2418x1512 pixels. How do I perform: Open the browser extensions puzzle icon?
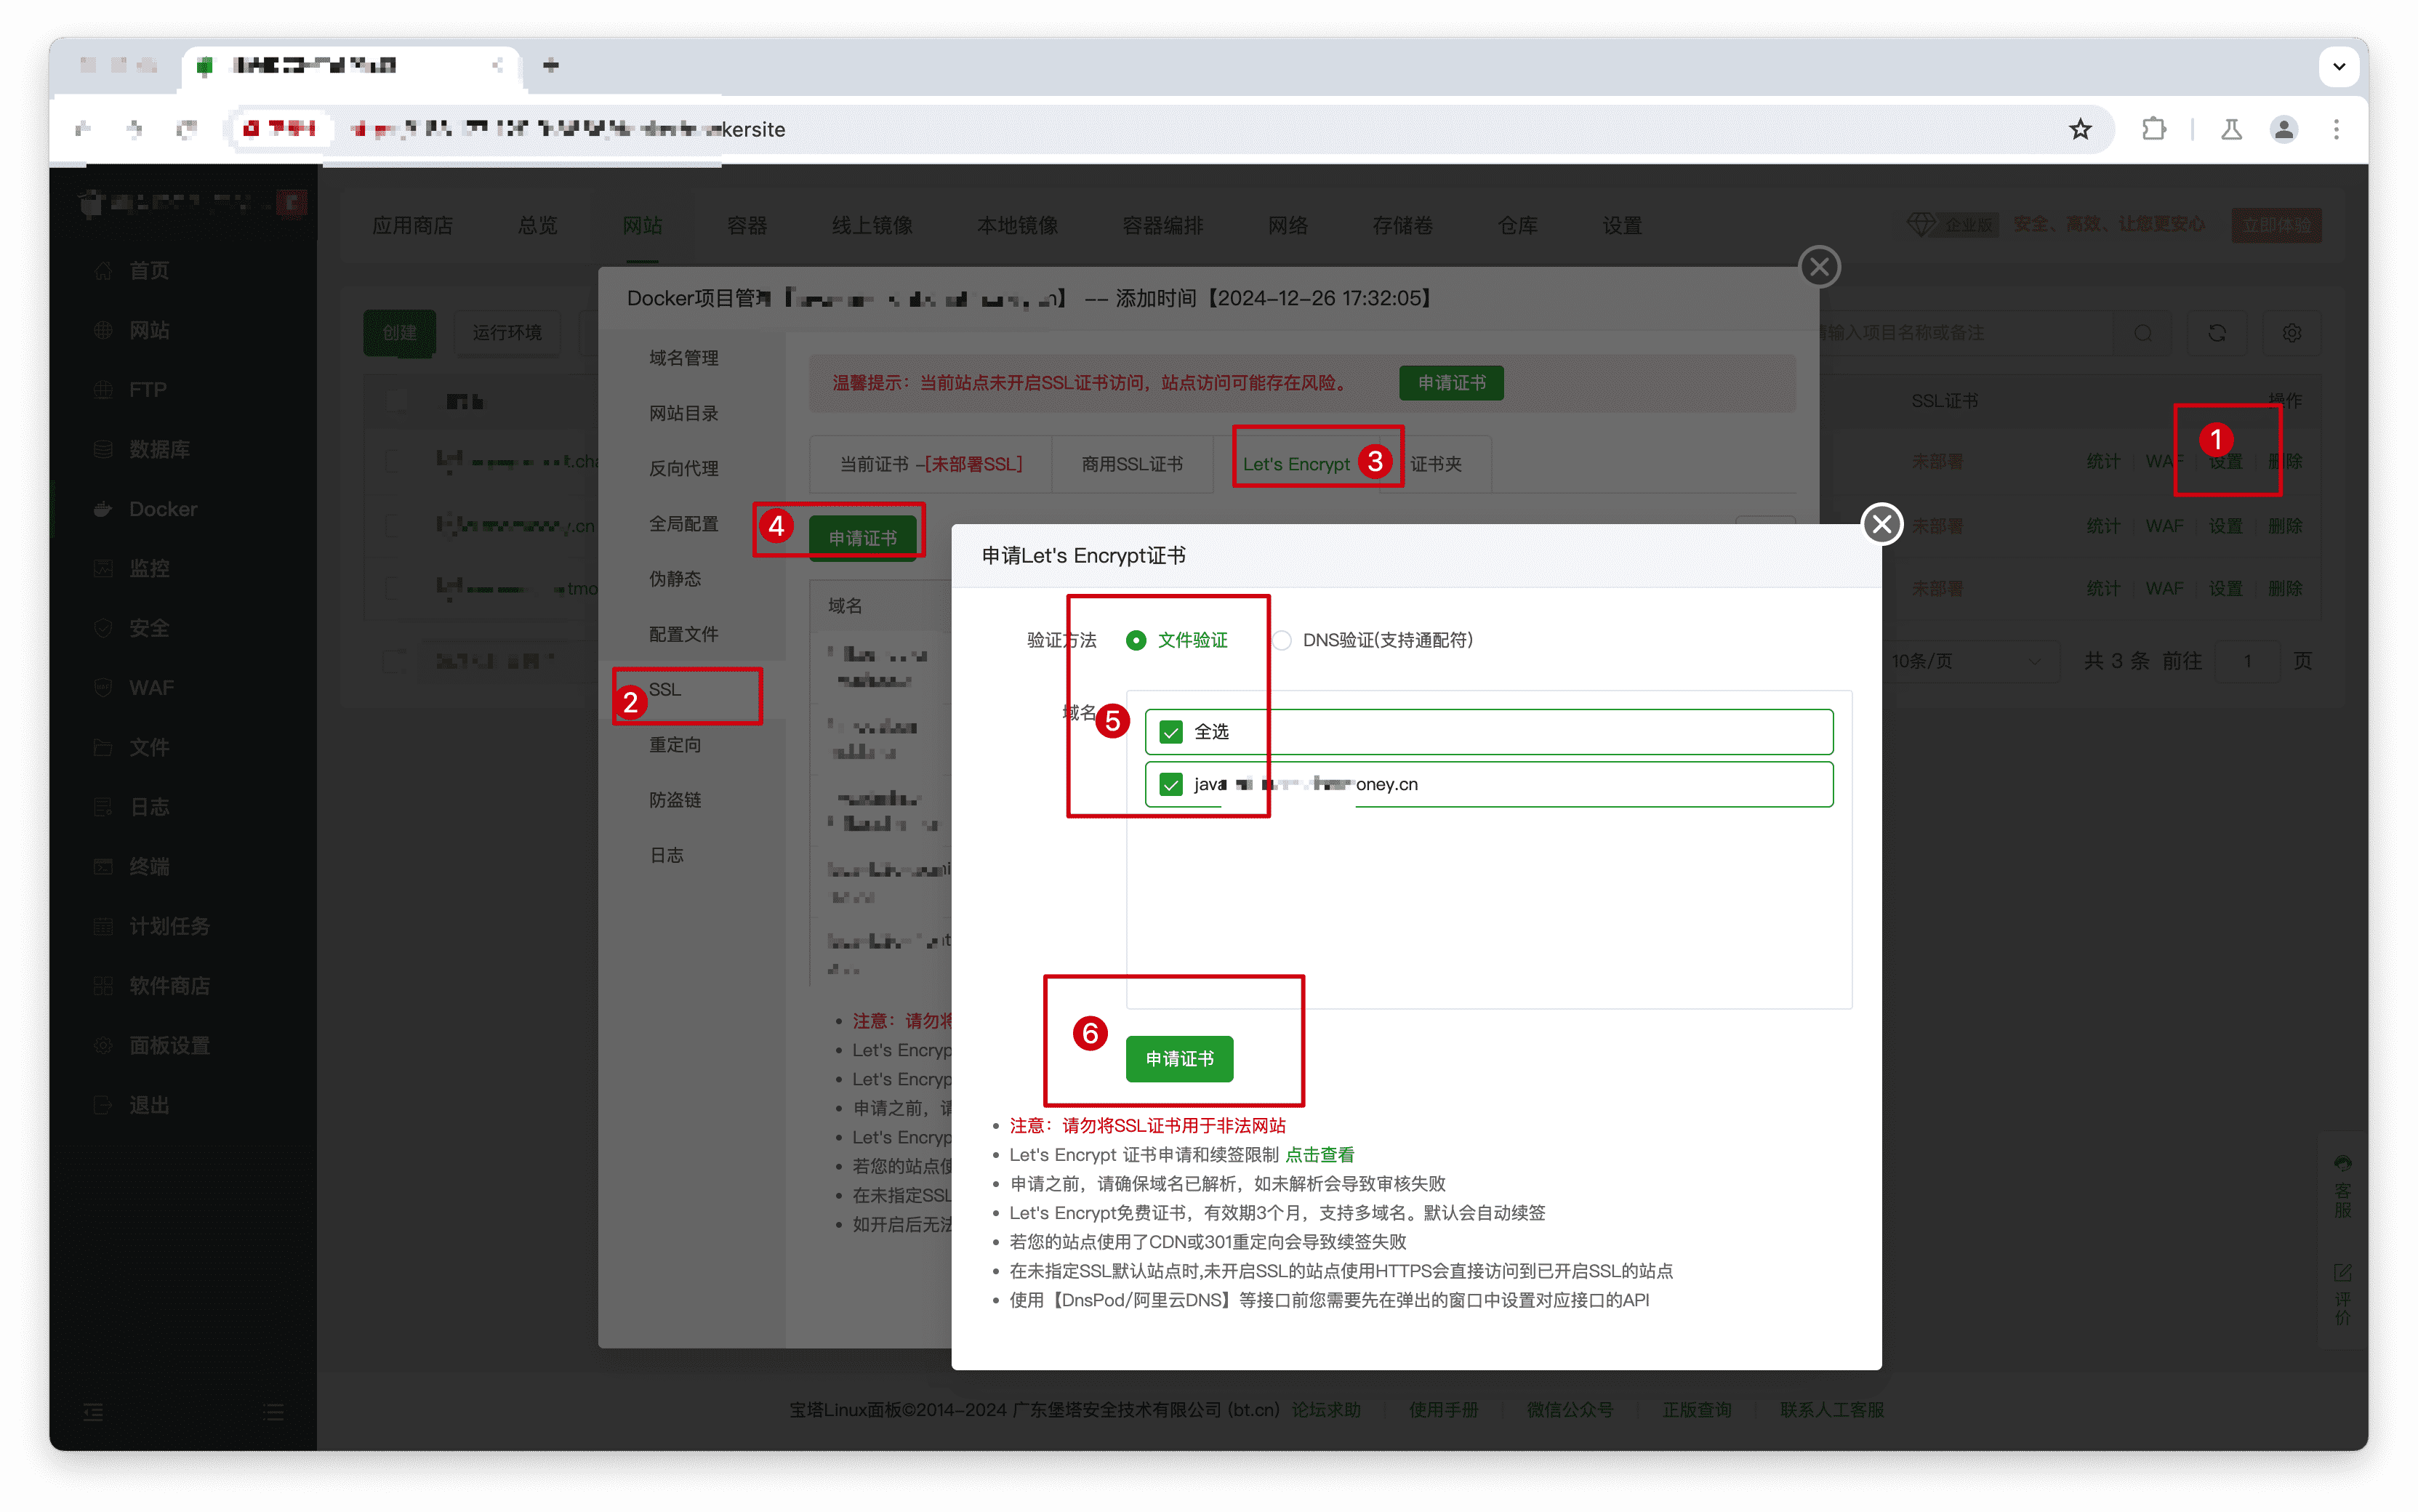(x=2153, y=129)
